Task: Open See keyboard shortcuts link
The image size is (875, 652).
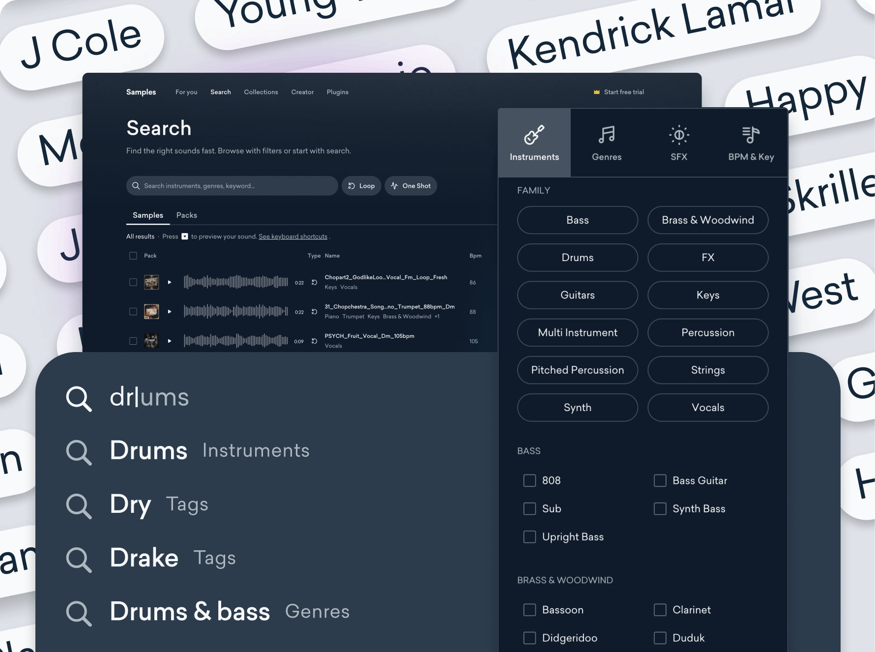Action: click(x=293, y=237)
